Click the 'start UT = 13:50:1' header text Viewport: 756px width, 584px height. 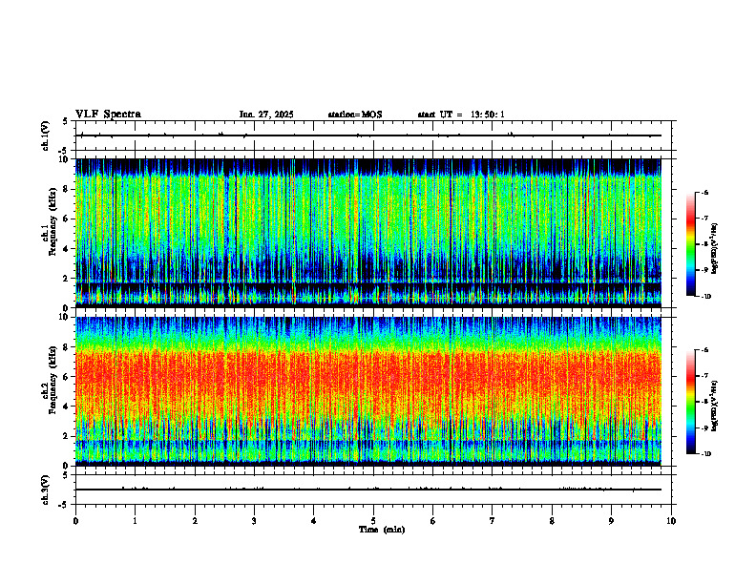click(x=461, y=115)
